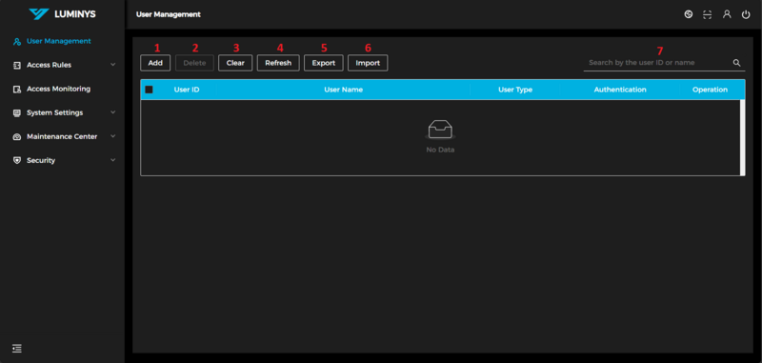
Task: Expand the Access Rules chevron
Action: click(112, 64)
